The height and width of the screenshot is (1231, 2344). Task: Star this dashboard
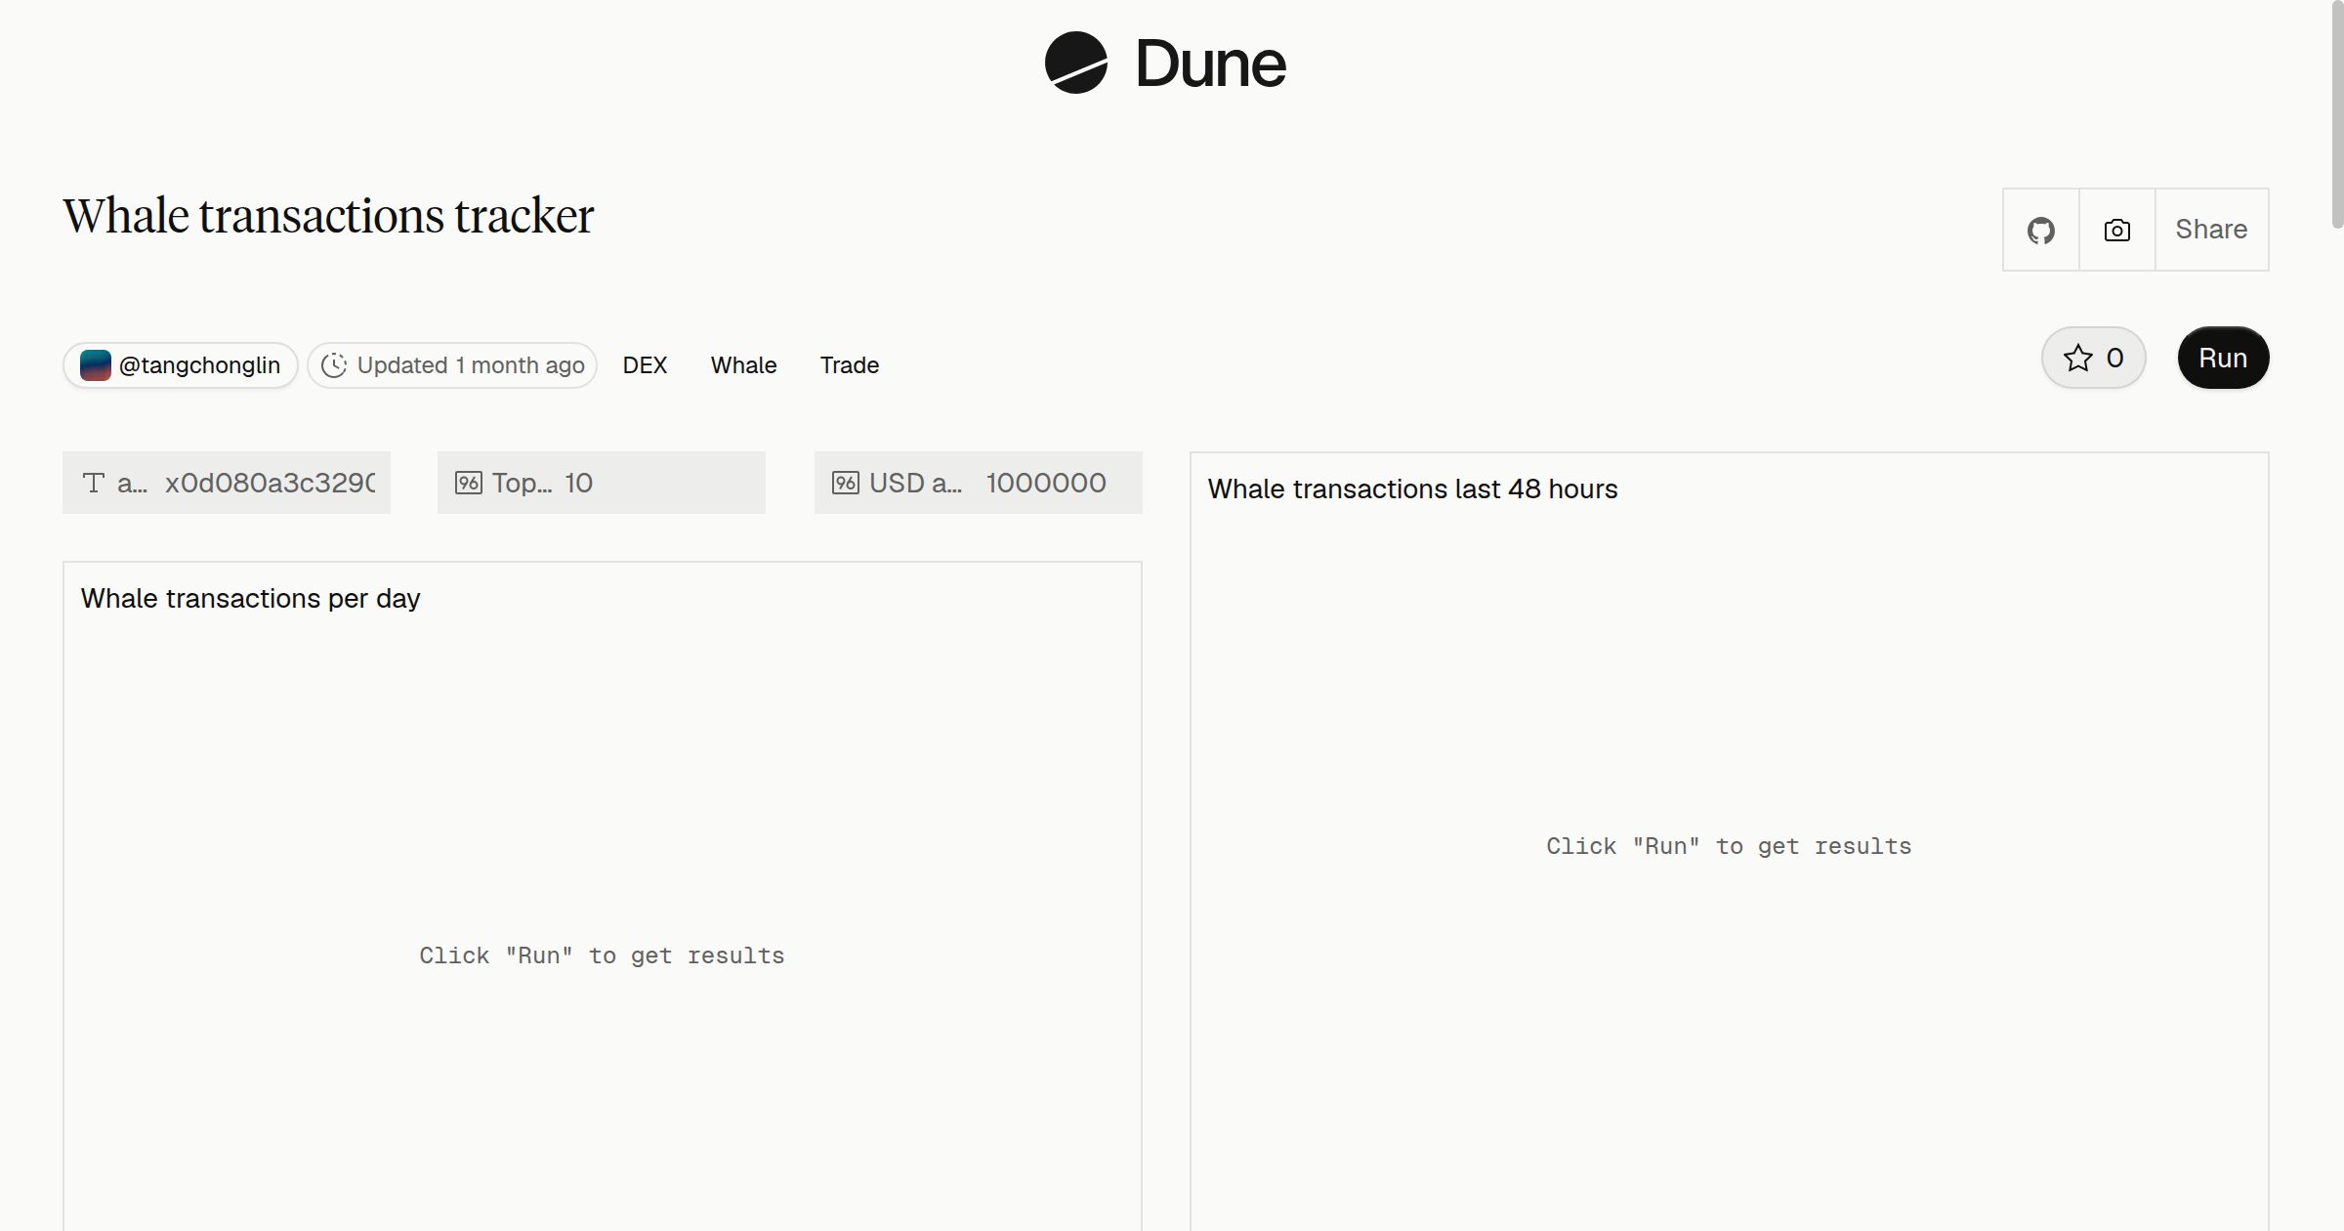(x=2093, y=358)
